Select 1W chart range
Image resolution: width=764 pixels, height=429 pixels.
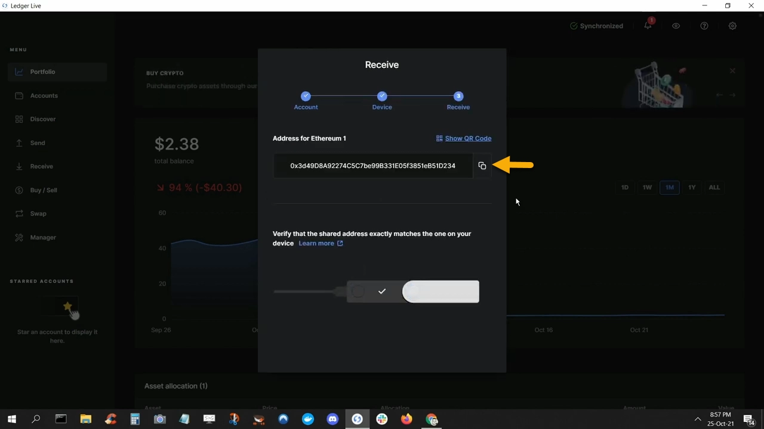(647, 187)
